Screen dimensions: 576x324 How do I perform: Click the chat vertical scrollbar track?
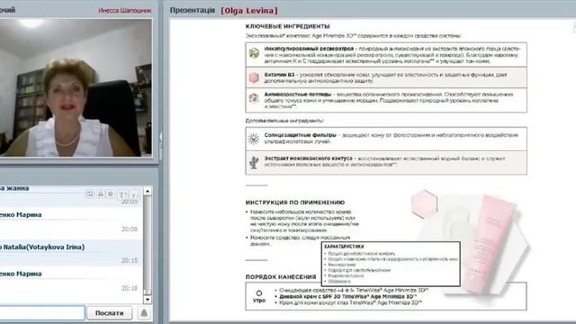pyautogui.click(x=148, y=246)
